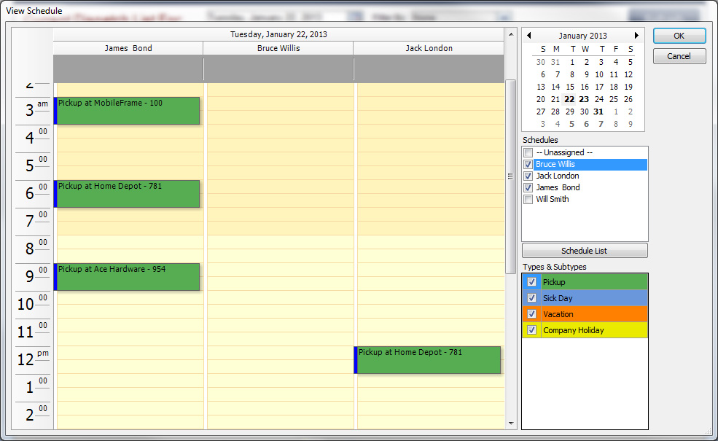
Task: Select Pickup at Ace Hardware - 954 appointment
Action: click(128, 276)
